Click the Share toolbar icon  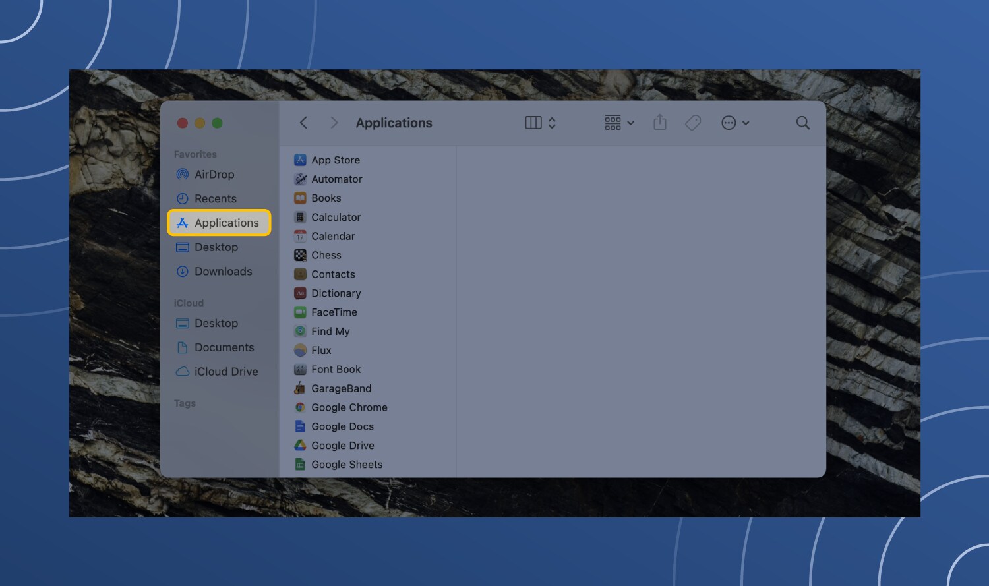tap(660, 122)
